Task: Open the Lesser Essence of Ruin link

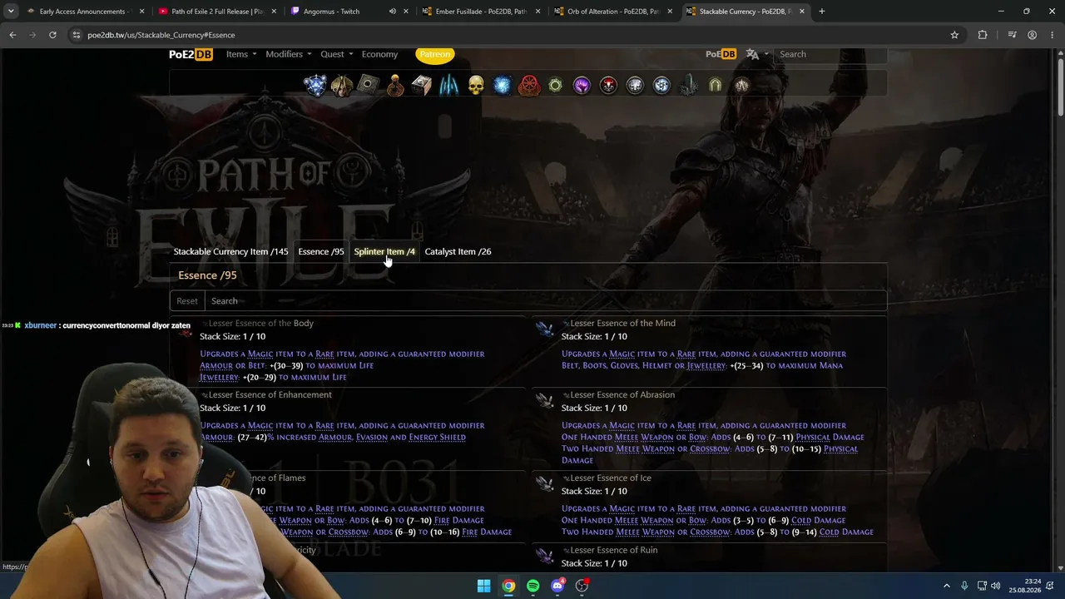Action: tap(614, 550)
